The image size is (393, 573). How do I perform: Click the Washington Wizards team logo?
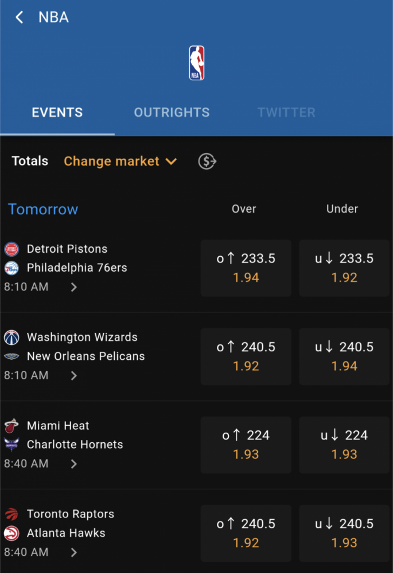pos(11,337)
